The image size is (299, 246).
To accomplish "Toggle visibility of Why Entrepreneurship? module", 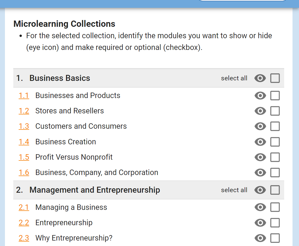I will [260, 238].
